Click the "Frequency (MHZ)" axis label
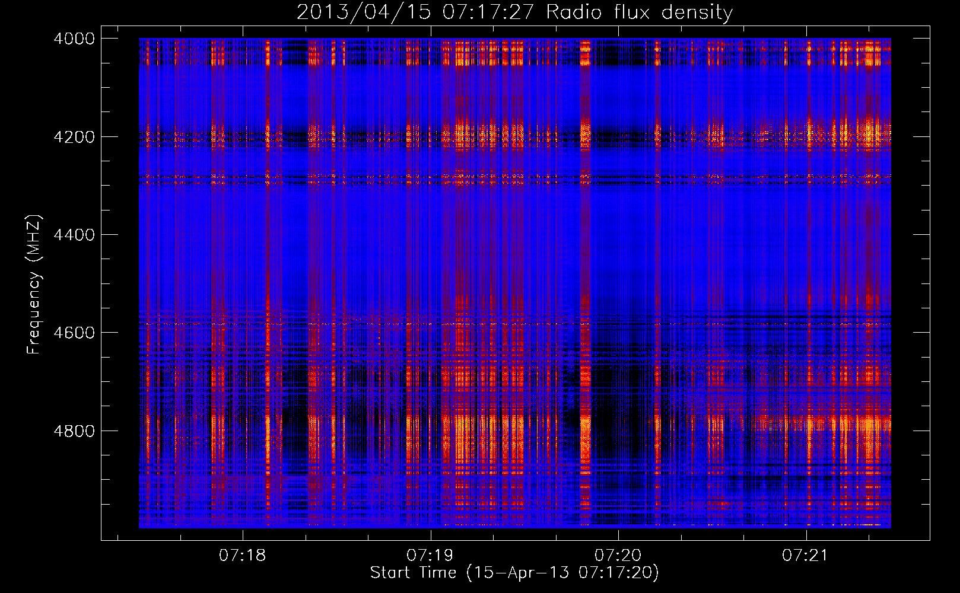This screenshot has width=960, height=593. click(34, 285)
